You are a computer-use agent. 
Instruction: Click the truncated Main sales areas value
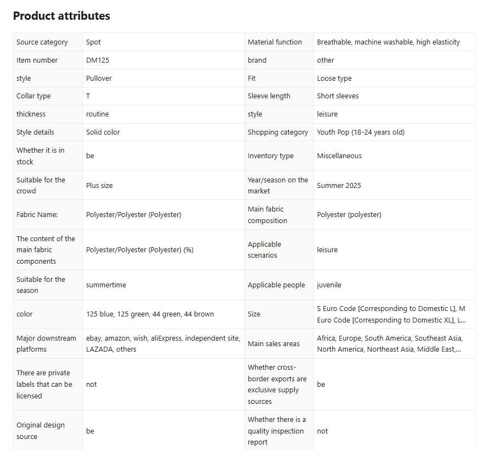pos(389,344)
